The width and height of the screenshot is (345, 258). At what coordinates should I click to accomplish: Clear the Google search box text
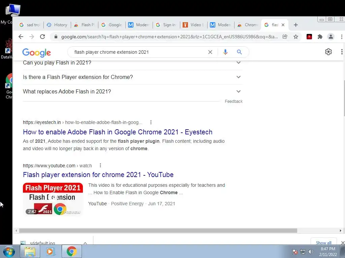(x=210, y=52)
